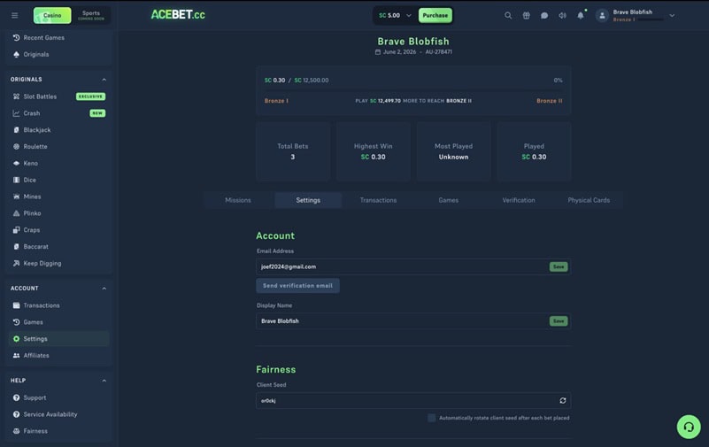Switch to Physical Cards tab
709x447 pixels.
pos(589,200)
